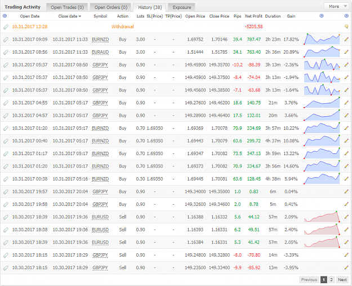
Task: Open the Exposure tab
Action: tap(181, 7)
